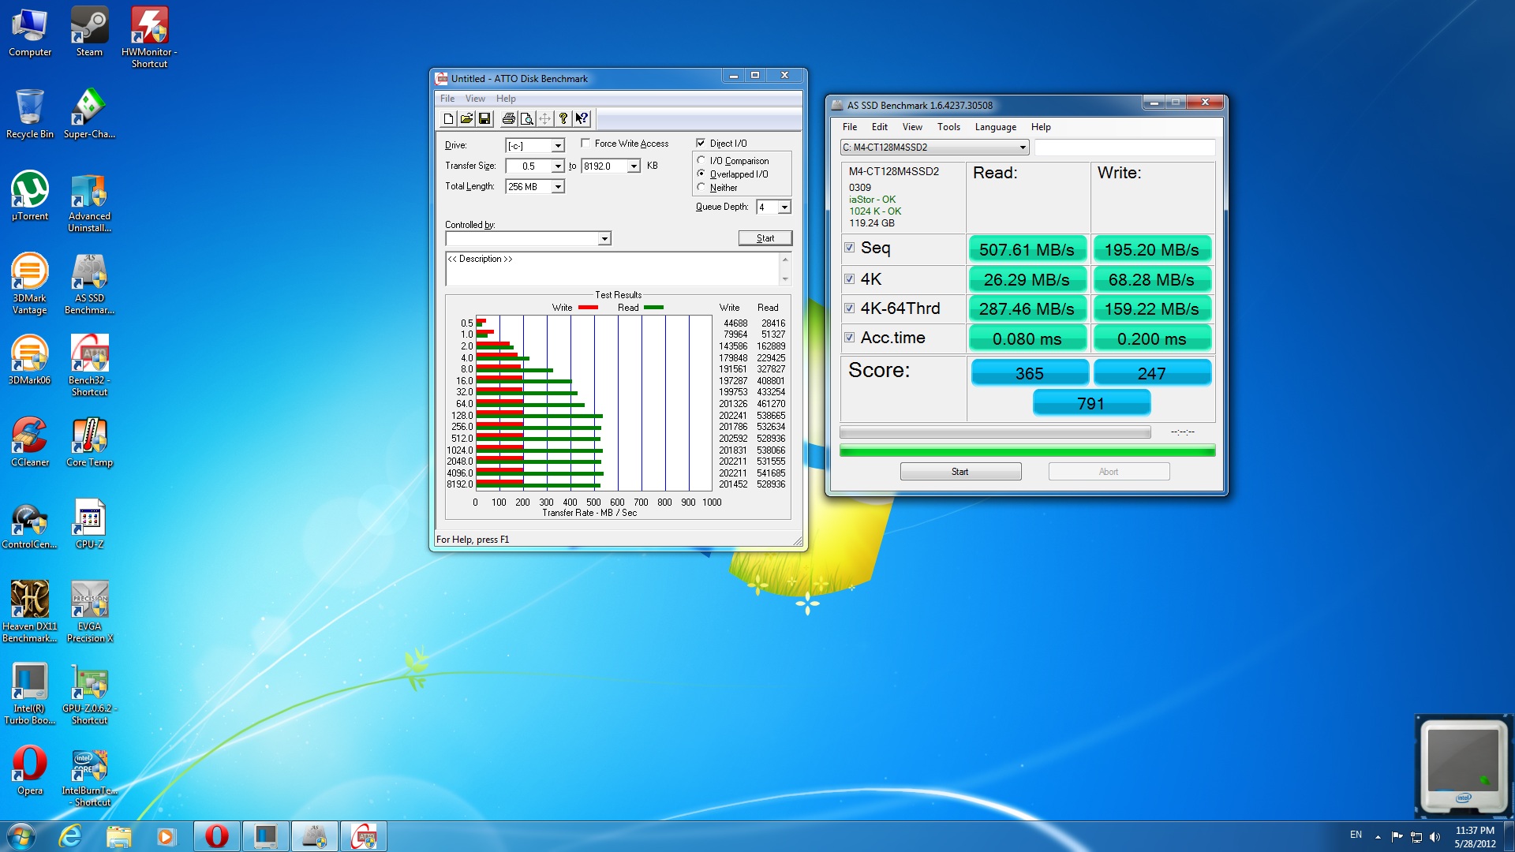Select the GPU-Z shortcut desktop icon
This screenshot has width=1515, height=852.
tap(89, 694)
